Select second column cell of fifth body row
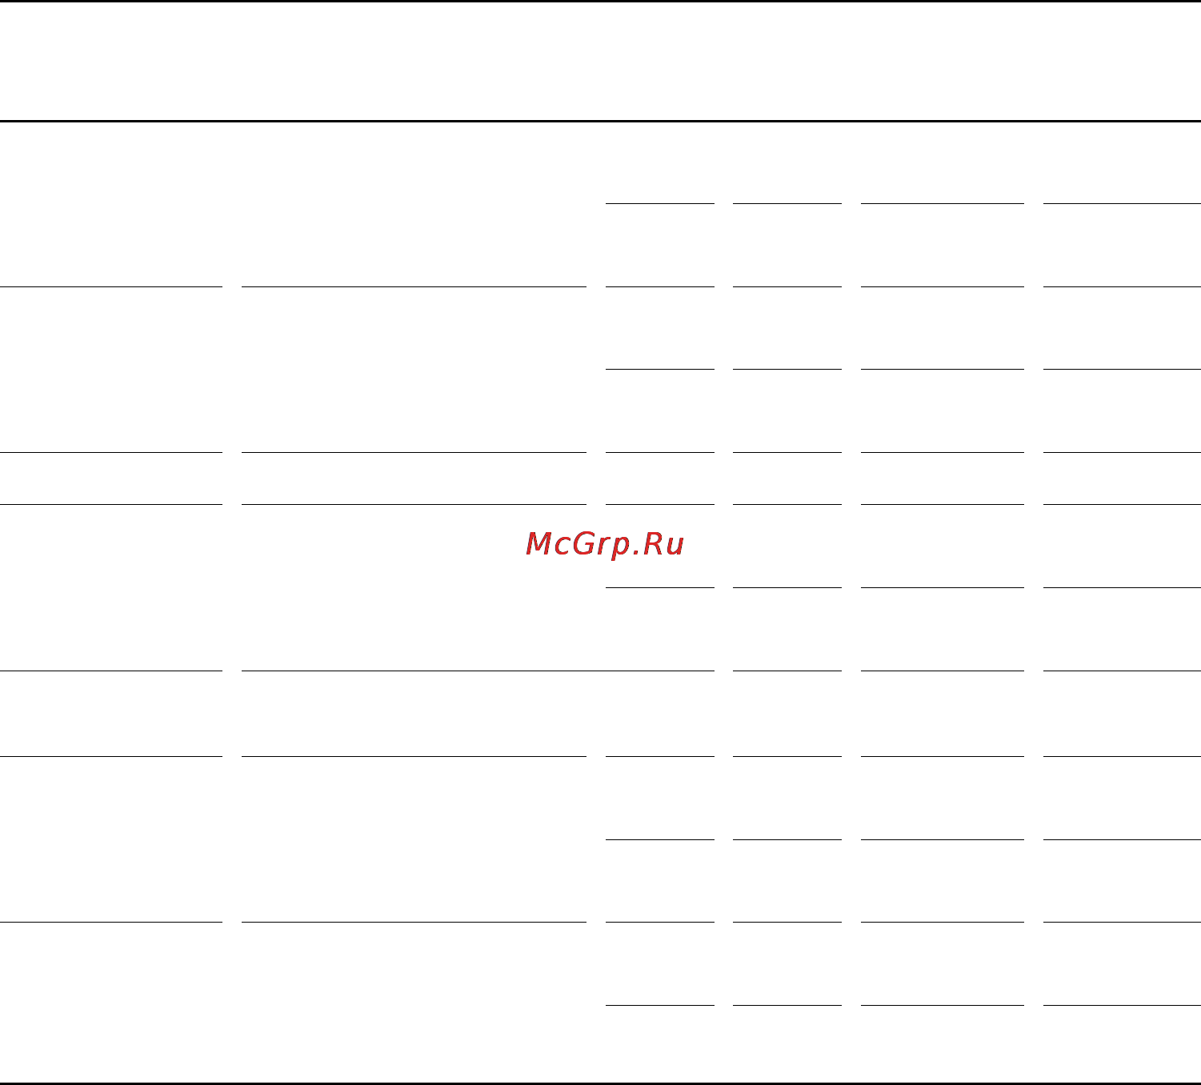Image resolution: width=1201 pixels, height=1085 pixels. (x=414, y=714)
